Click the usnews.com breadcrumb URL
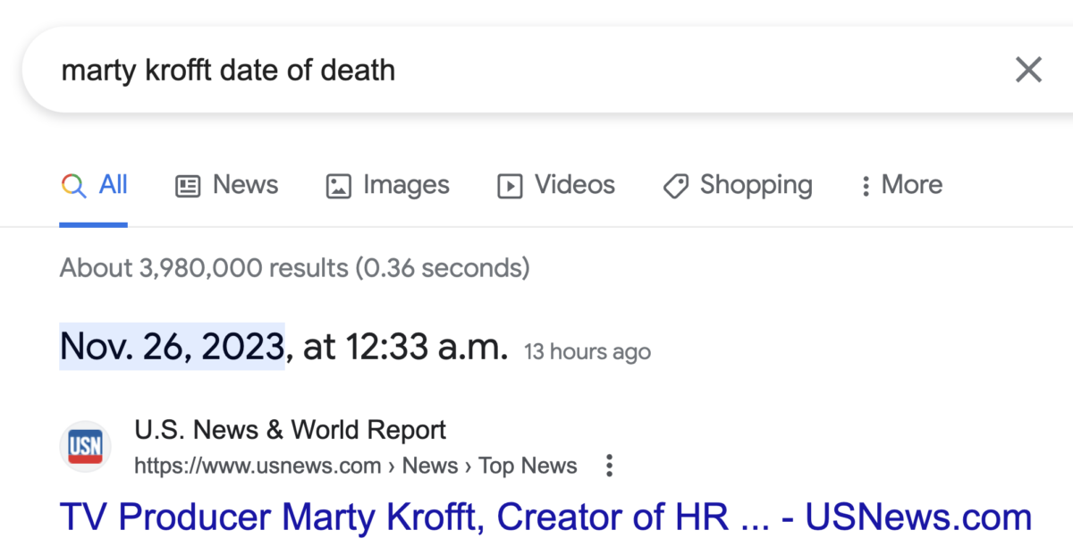This screenshot has height=547, width=1073. click(x=356, y=466)
